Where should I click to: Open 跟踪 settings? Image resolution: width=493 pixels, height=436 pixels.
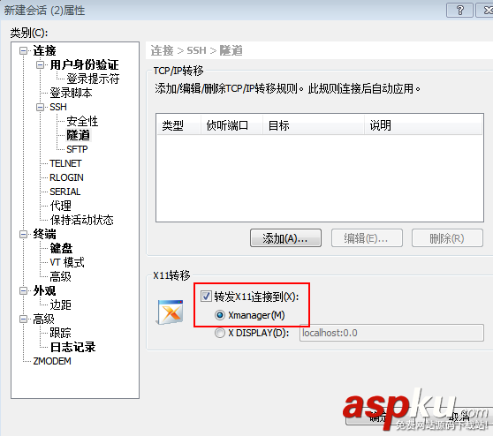(60, 333)
